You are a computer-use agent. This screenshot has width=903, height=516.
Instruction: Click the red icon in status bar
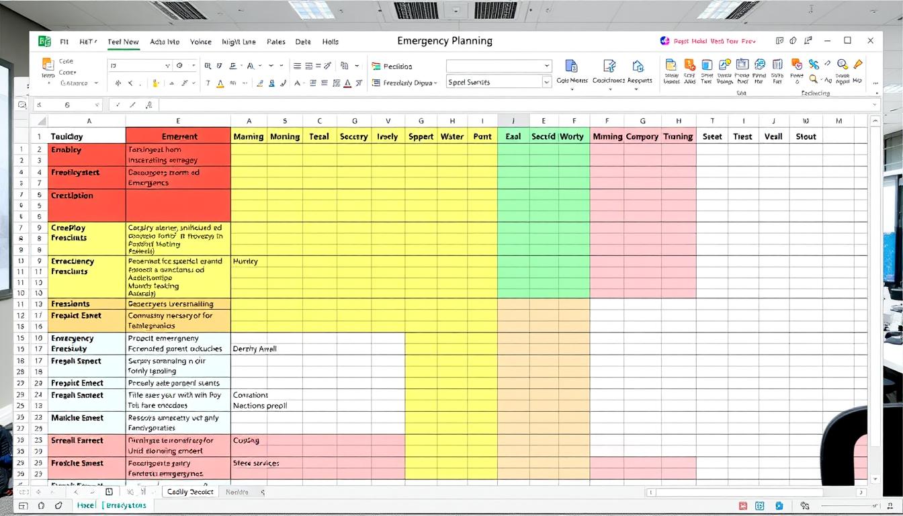743,505
